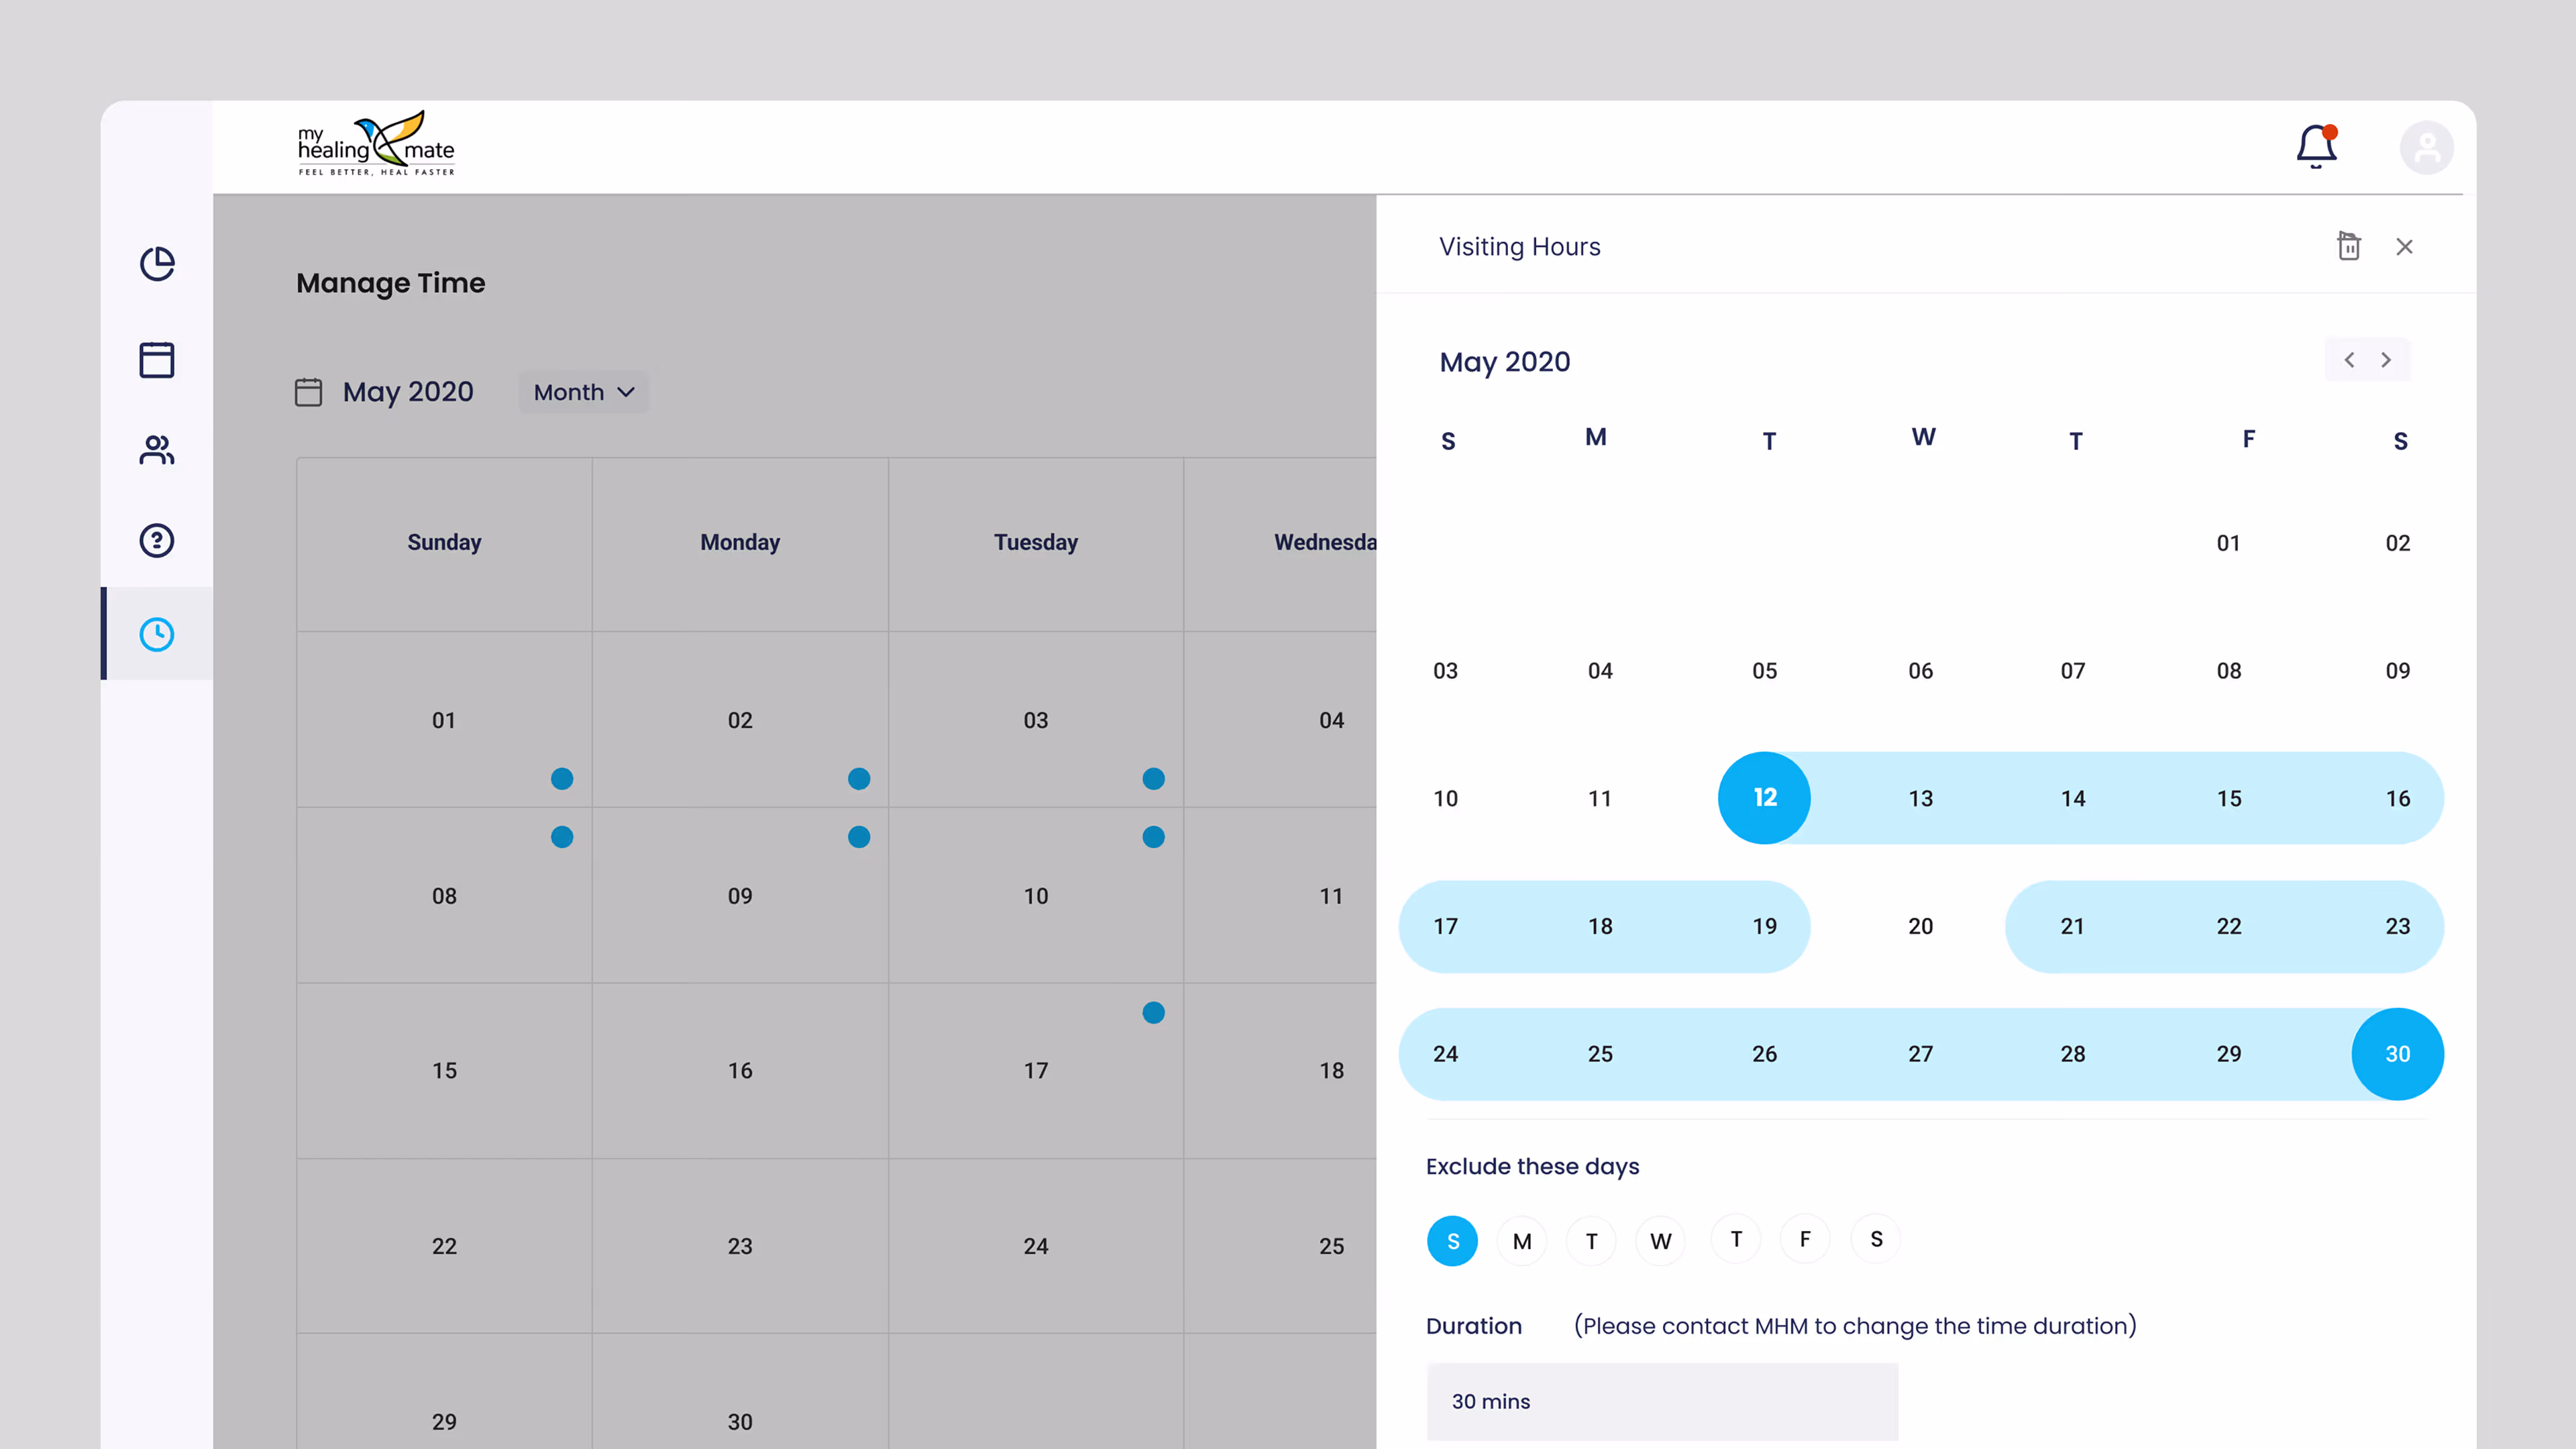Image resolution: width=2576 pixels, height=1449 pixels.
Task: Toggle Monday in Exclude these days
Action: point(1522,1241)
